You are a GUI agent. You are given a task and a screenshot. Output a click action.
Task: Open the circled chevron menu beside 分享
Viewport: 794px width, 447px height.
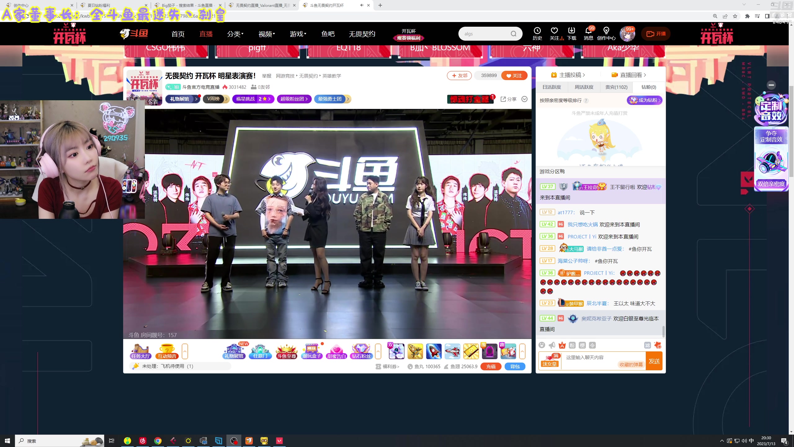(x=524, y=99)
